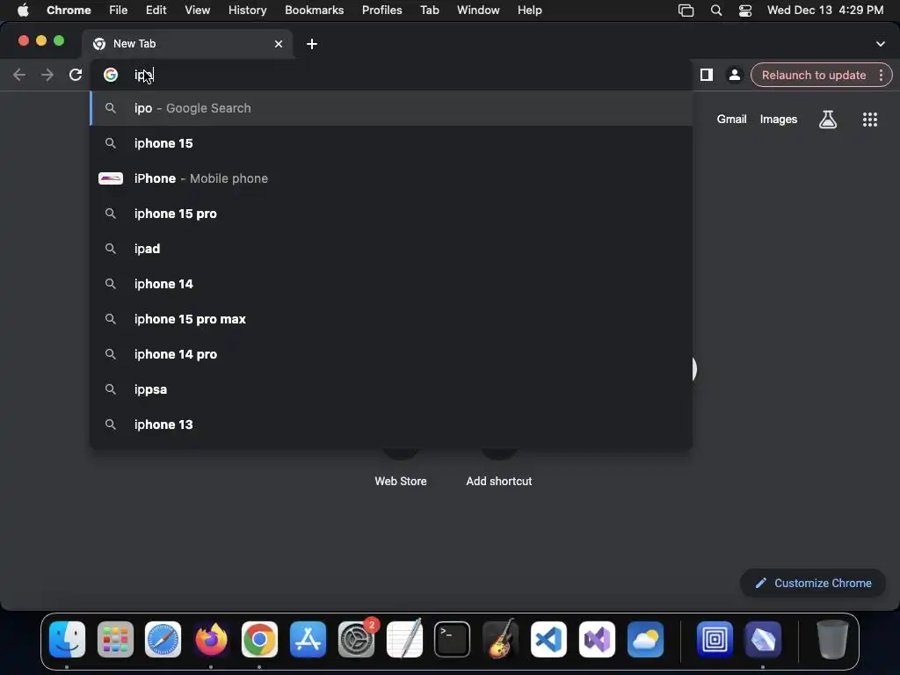Image resolution: width=900 pixels, height=675 pixels.
Task: Select the 'iphone 13' suggestion
Action: [x=391, y=425]
